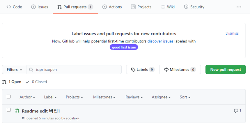
Task: Check the box next to Readme edit pull request
Action: [x=9, y=110]
